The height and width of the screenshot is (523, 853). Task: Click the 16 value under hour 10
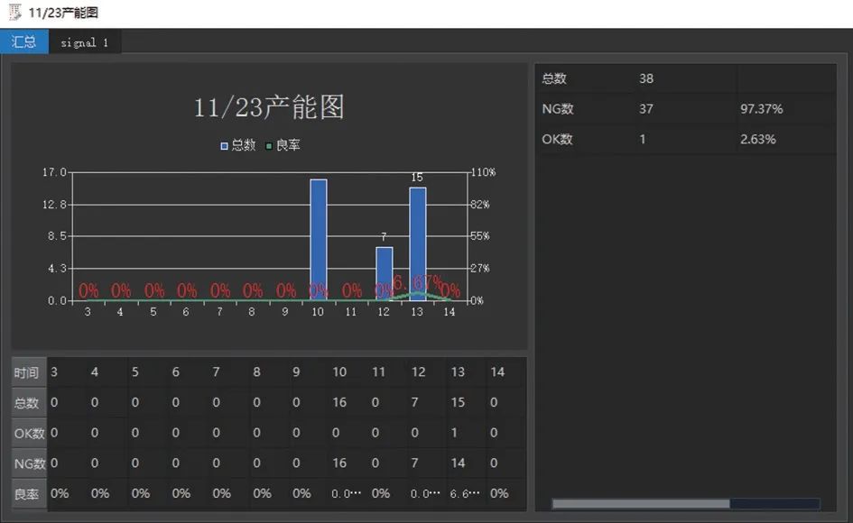pyautogui.click(x=342, y=402)
